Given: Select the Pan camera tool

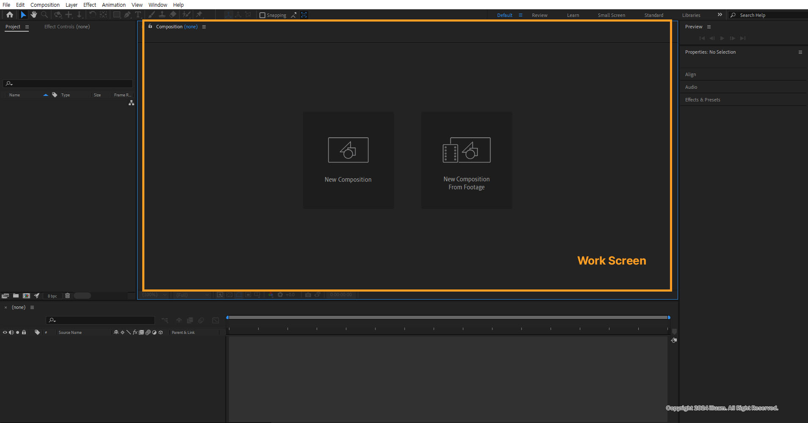Looking at the screenshot, I should click(x=69, y=15).
